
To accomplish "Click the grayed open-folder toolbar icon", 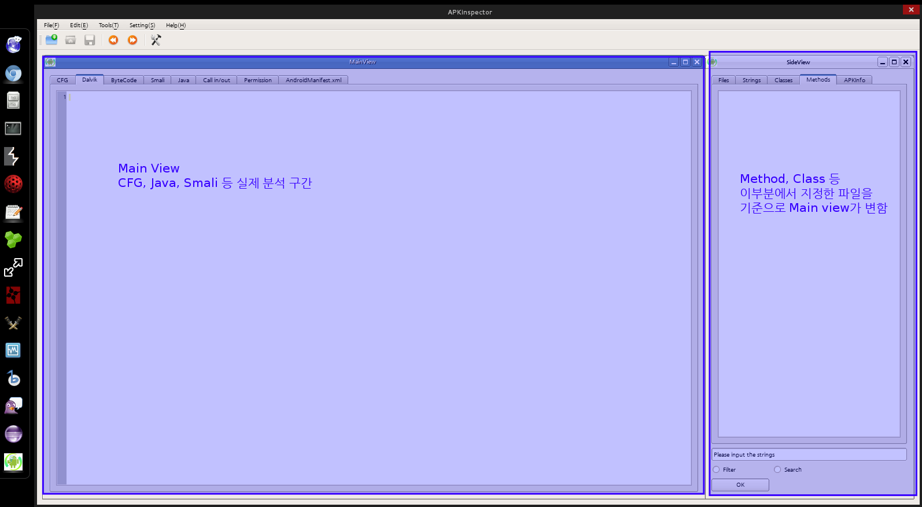I will click(71, 40).
